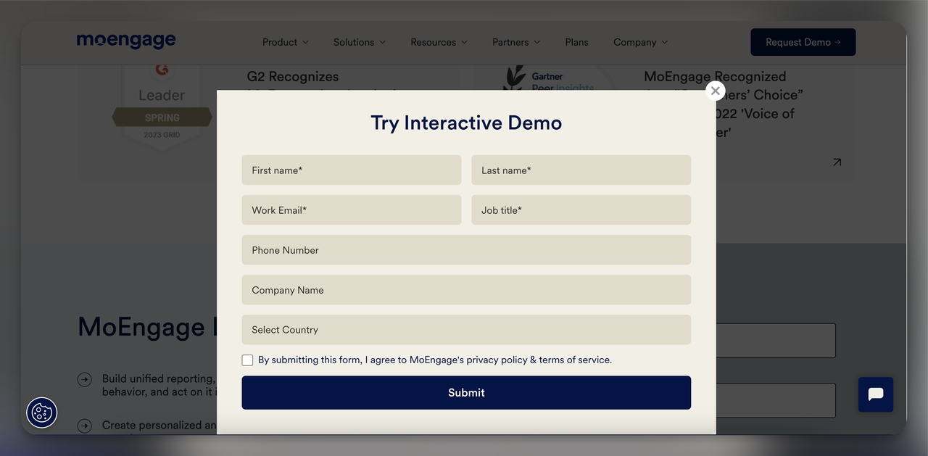Click the 'MoEngage Recognized' heading
The width and height of the screenshot is (928, 456).
[x=715, y=77]
